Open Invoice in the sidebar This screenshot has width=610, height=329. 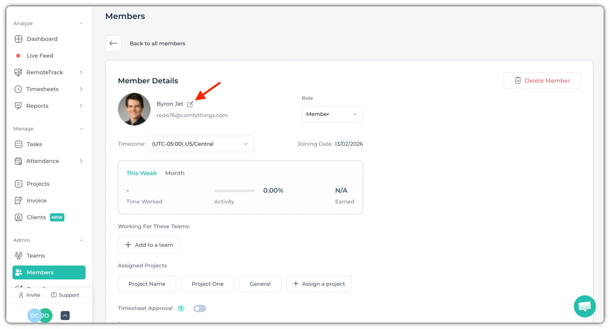pos(37,200)
